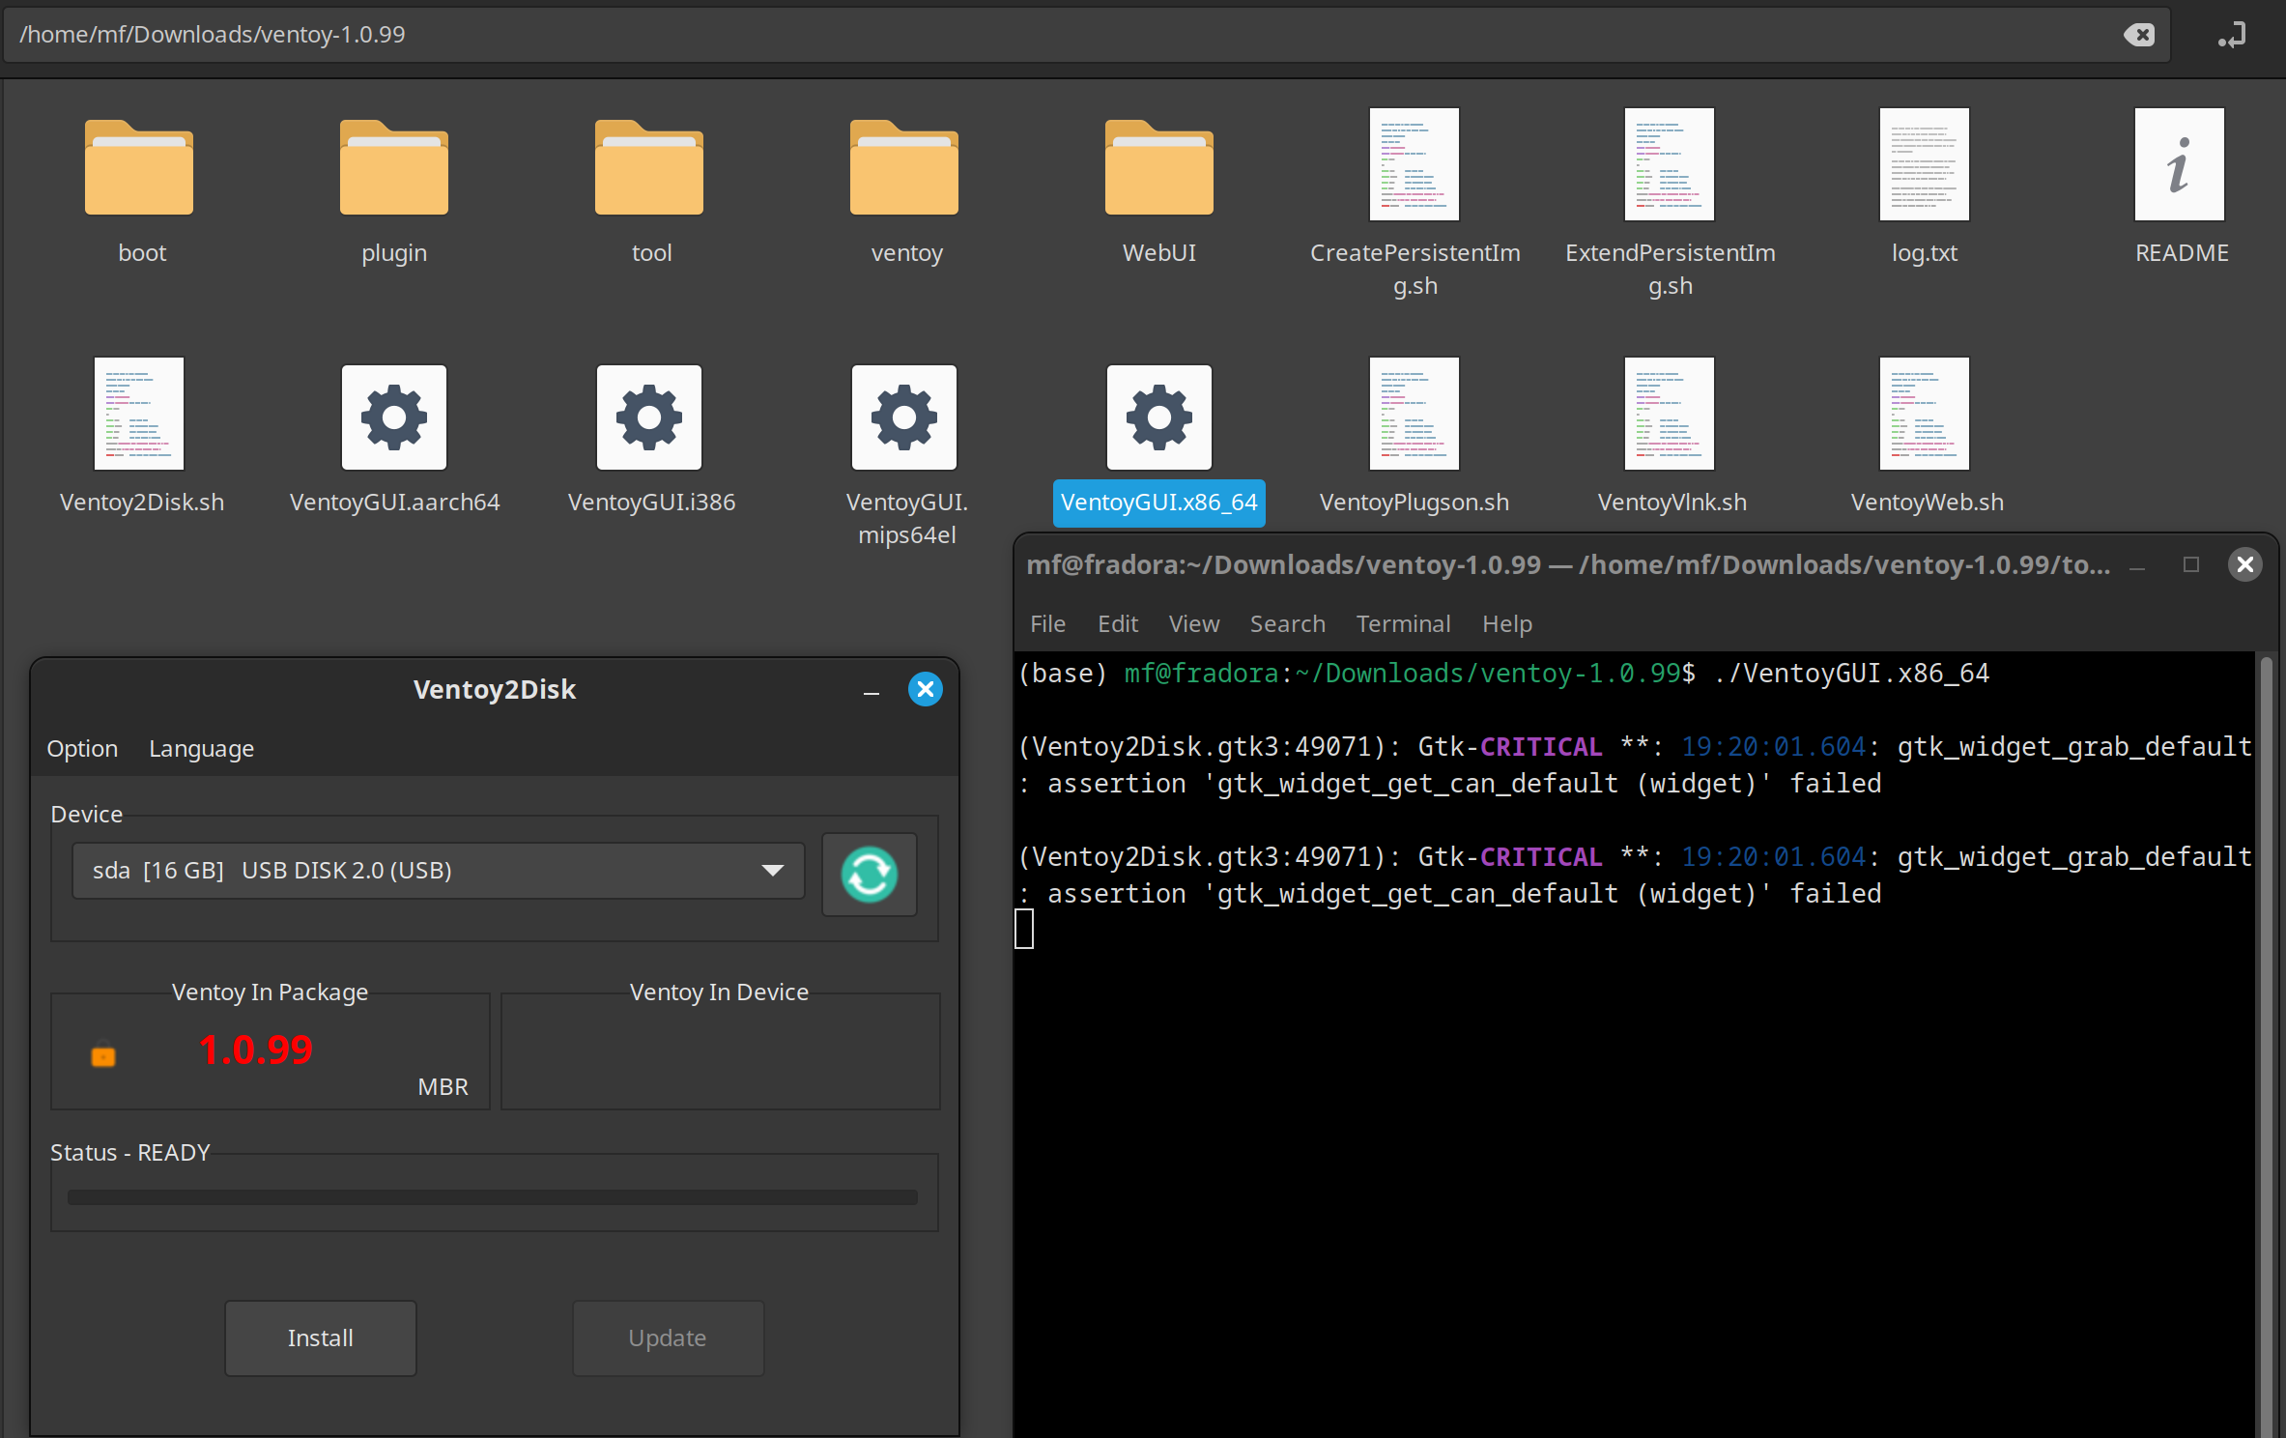
Task: Click the ./VentoyGUI.x86_64 command in terminal
Action: point(1851,673)
